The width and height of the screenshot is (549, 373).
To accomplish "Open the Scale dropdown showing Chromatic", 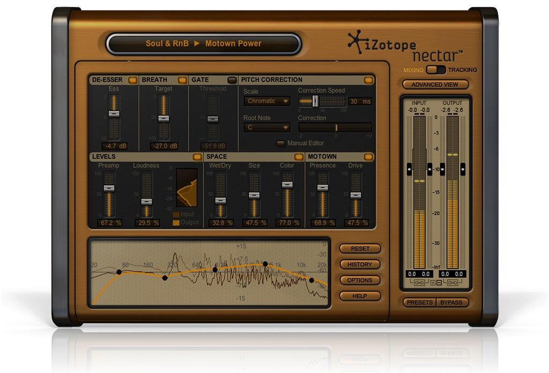I will (x=267, y=101).
